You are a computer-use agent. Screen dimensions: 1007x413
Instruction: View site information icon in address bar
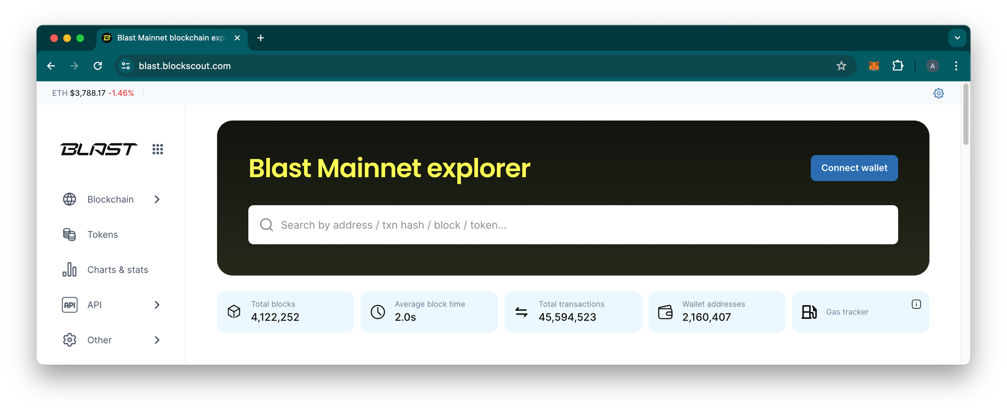click(126, 66)
